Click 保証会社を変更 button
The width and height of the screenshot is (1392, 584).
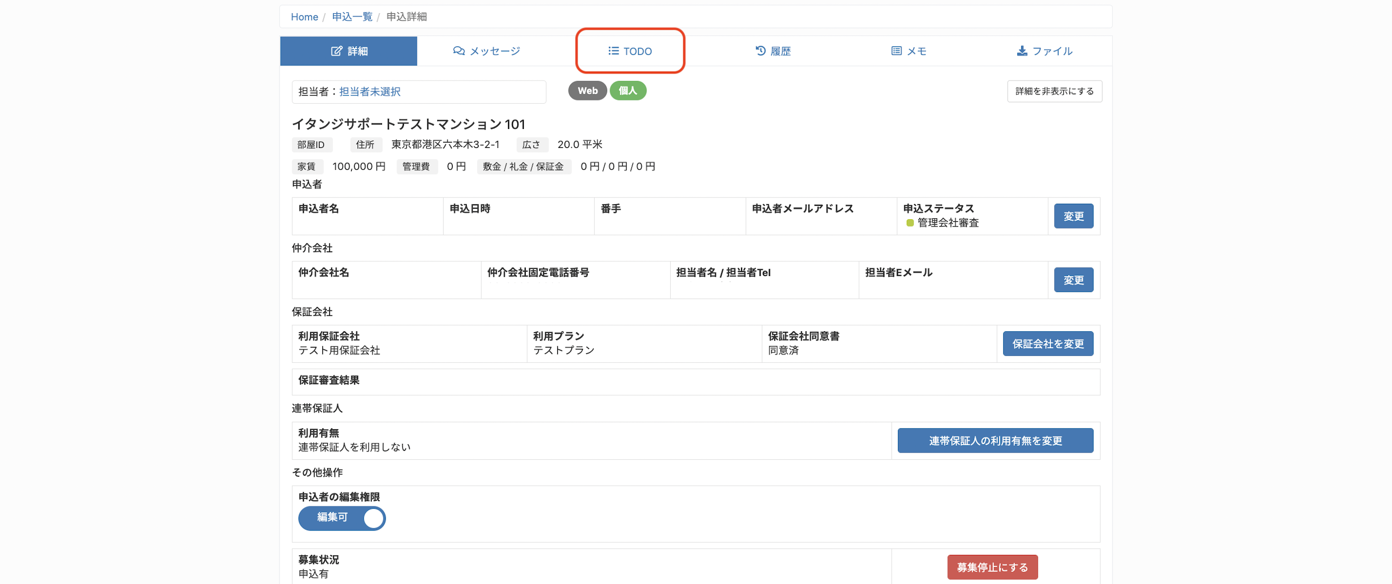[x=1048, y=343]
